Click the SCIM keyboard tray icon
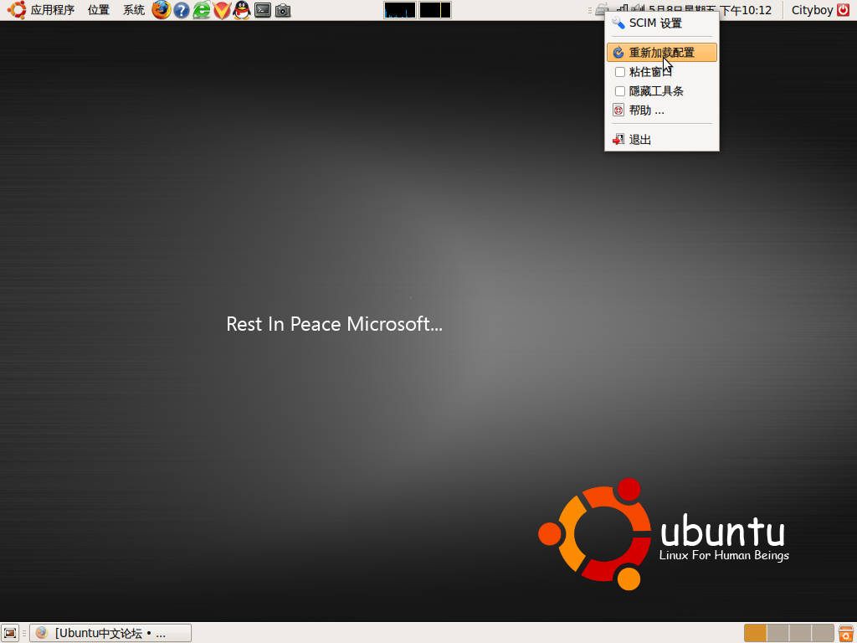 coord(602,8)
